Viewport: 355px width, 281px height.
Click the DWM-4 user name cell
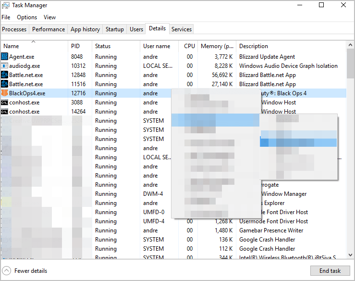coord(153,194)
